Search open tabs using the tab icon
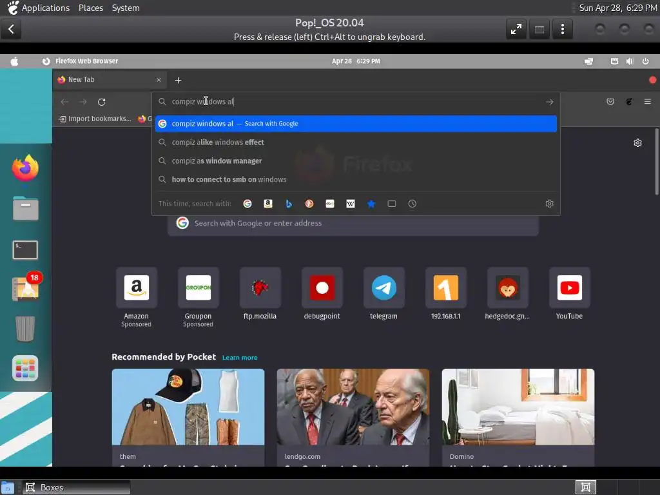 click(392, 204)
